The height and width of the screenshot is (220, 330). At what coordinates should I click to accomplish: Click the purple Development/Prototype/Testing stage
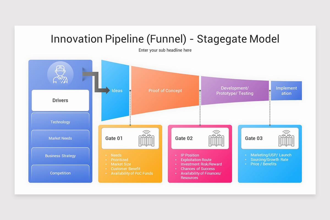[235, 91]
